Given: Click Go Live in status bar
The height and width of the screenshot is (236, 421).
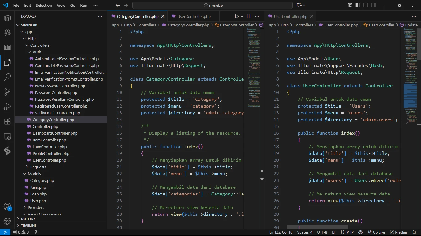Looking at the screenshot, I should (376, 232).
